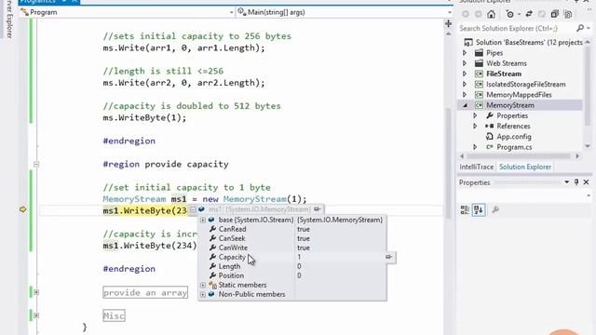Select App.config file
The image size is (596, 335).
pyautogui.click(x=514, y=137)
